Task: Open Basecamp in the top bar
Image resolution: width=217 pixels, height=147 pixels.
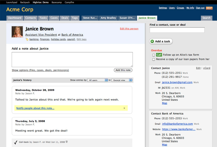Action: pyautogui.click(x=57, y=2)
